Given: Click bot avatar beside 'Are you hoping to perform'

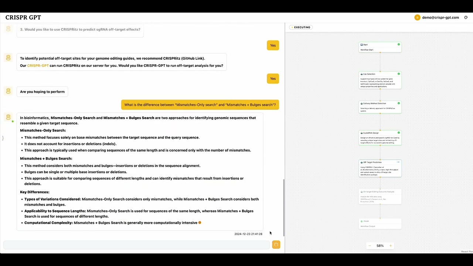Looking at the screenshot, I should [8, 91].
